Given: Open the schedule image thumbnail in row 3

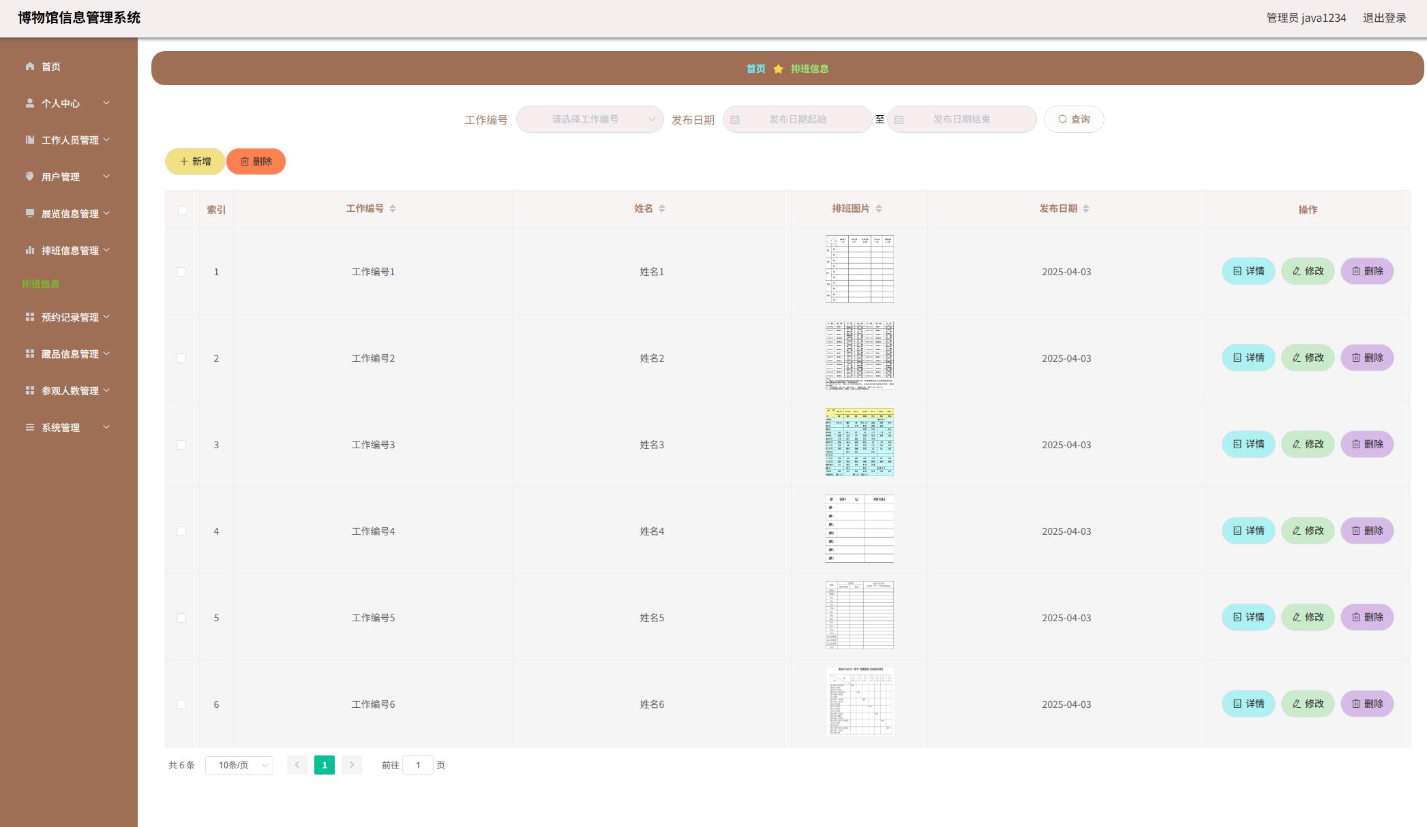Looking at the screenshot, I should click(859, 442).
